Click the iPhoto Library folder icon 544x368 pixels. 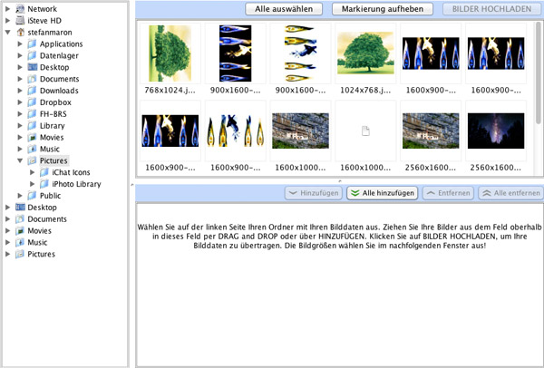coord(44,184)
